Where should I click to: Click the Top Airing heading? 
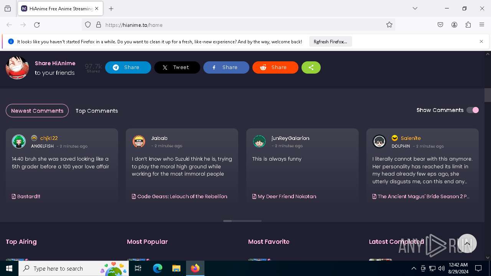21,242
